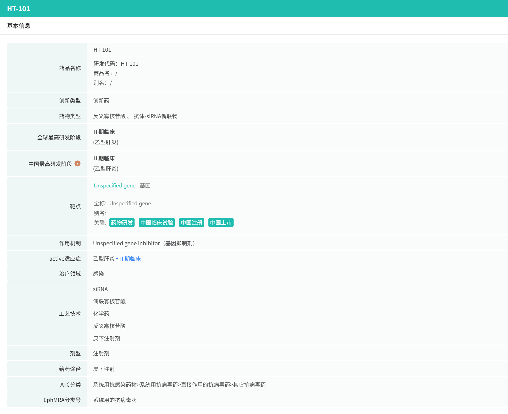The width and height of the screenshot is (508, 414).
Task: Click the siRNA entry under 工艺技术
Action: pyautogui.click(x=100, y=289)
